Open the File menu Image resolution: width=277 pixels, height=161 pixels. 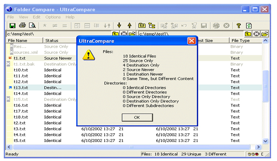10,17
